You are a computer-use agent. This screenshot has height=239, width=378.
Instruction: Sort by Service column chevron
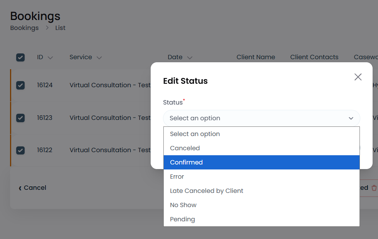99,58
